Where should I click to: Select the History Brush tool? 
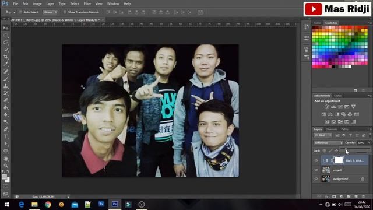[x=6, y=93]
